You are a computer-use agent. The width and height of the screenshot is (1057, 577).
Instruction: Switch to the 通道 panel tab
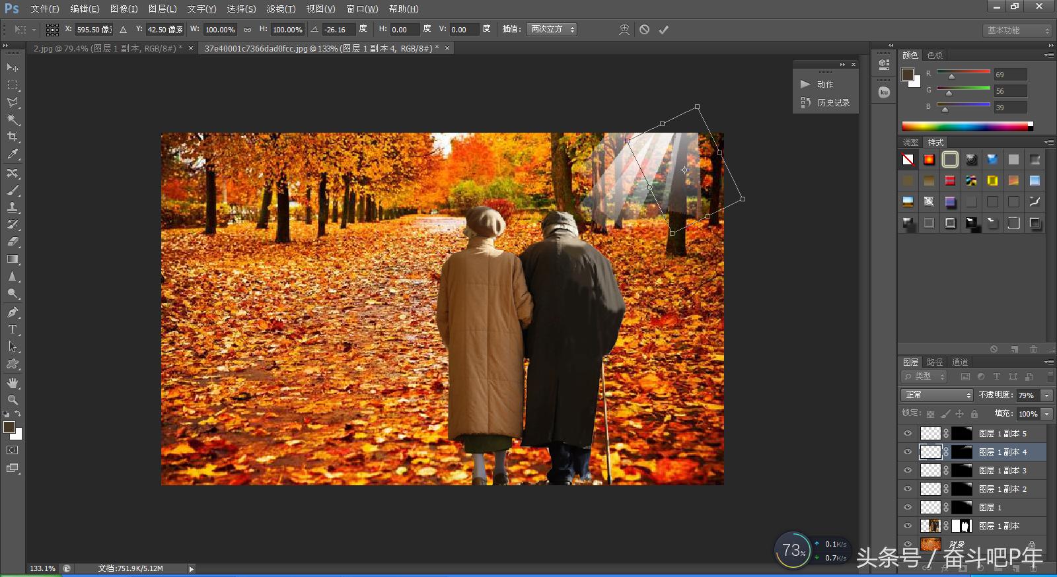point(960,362)
